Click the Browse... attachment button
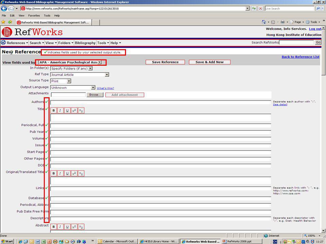The image size is (326, 244). [x=95, y=95]
